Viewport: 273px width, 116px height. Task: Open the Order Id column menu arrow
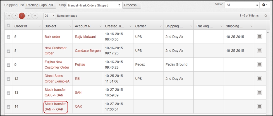(x=40, y=26)
